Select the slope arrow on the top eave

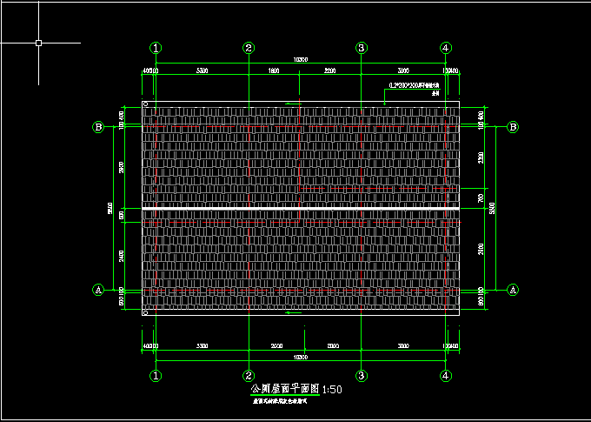293,104
